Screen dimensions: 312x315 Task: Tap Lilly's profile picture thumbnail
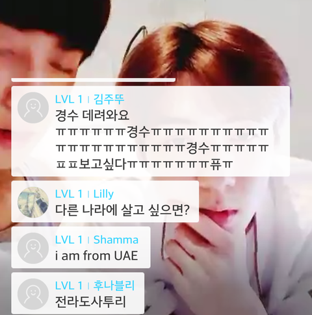click(x=33, y=202)
